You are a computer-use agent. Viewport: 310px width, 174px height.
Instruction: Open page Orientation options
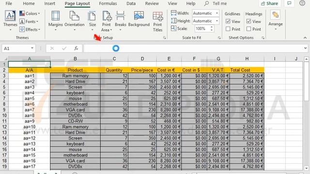74,21
